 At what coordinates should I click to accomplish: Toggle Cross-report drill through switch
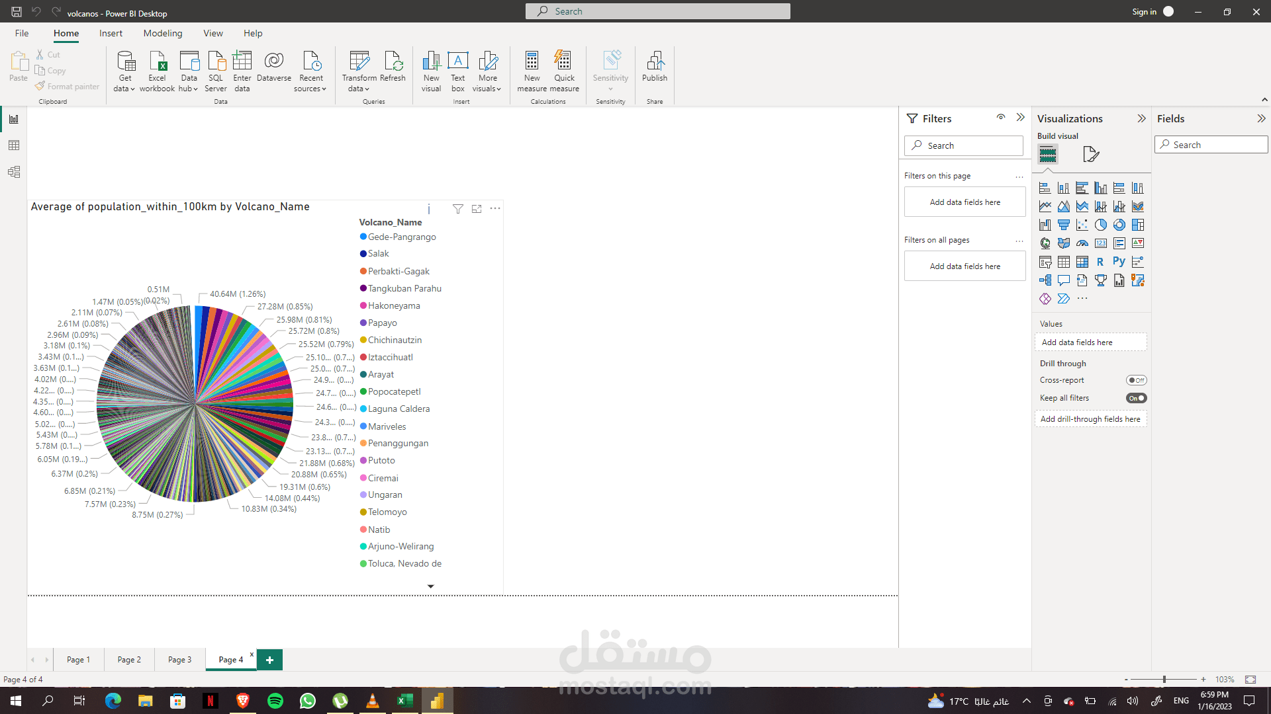click(1136, 380)
